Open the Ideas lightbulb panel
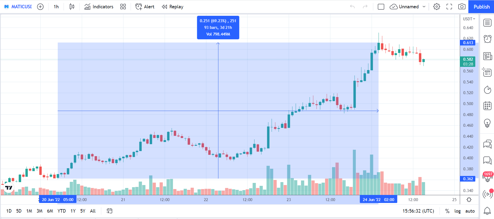494x219 pixels. coord(487,123)
